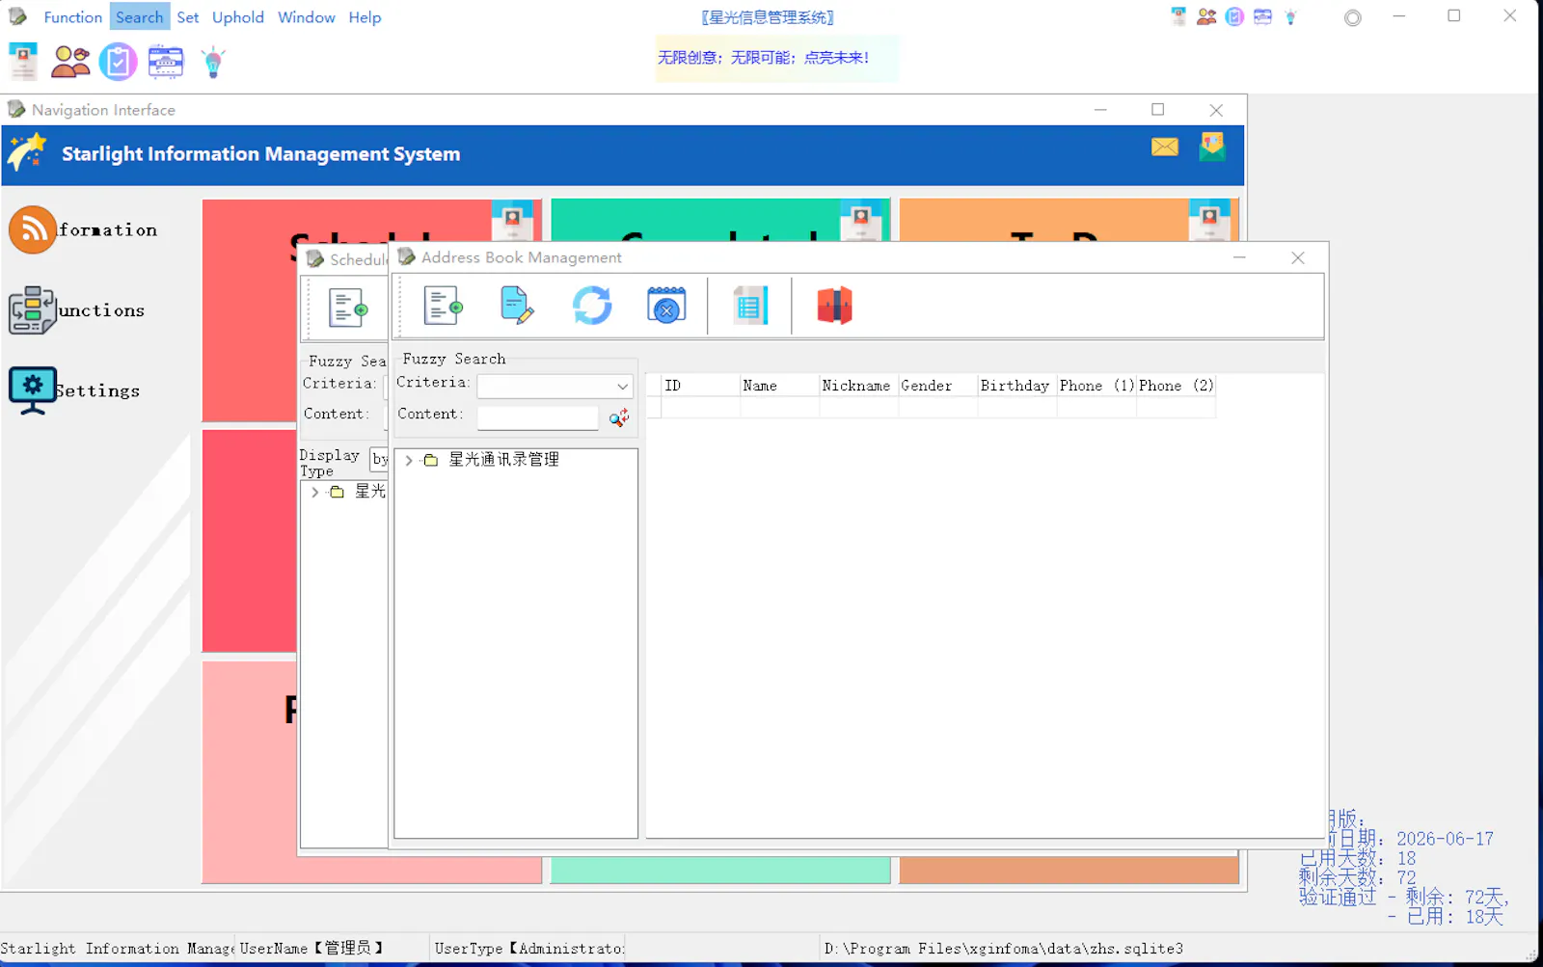The width and height of the screenshot is (1543, 967).
Task: Click the small people icon in title bar
Action: pyautogui.click(x=1206, y=16)
